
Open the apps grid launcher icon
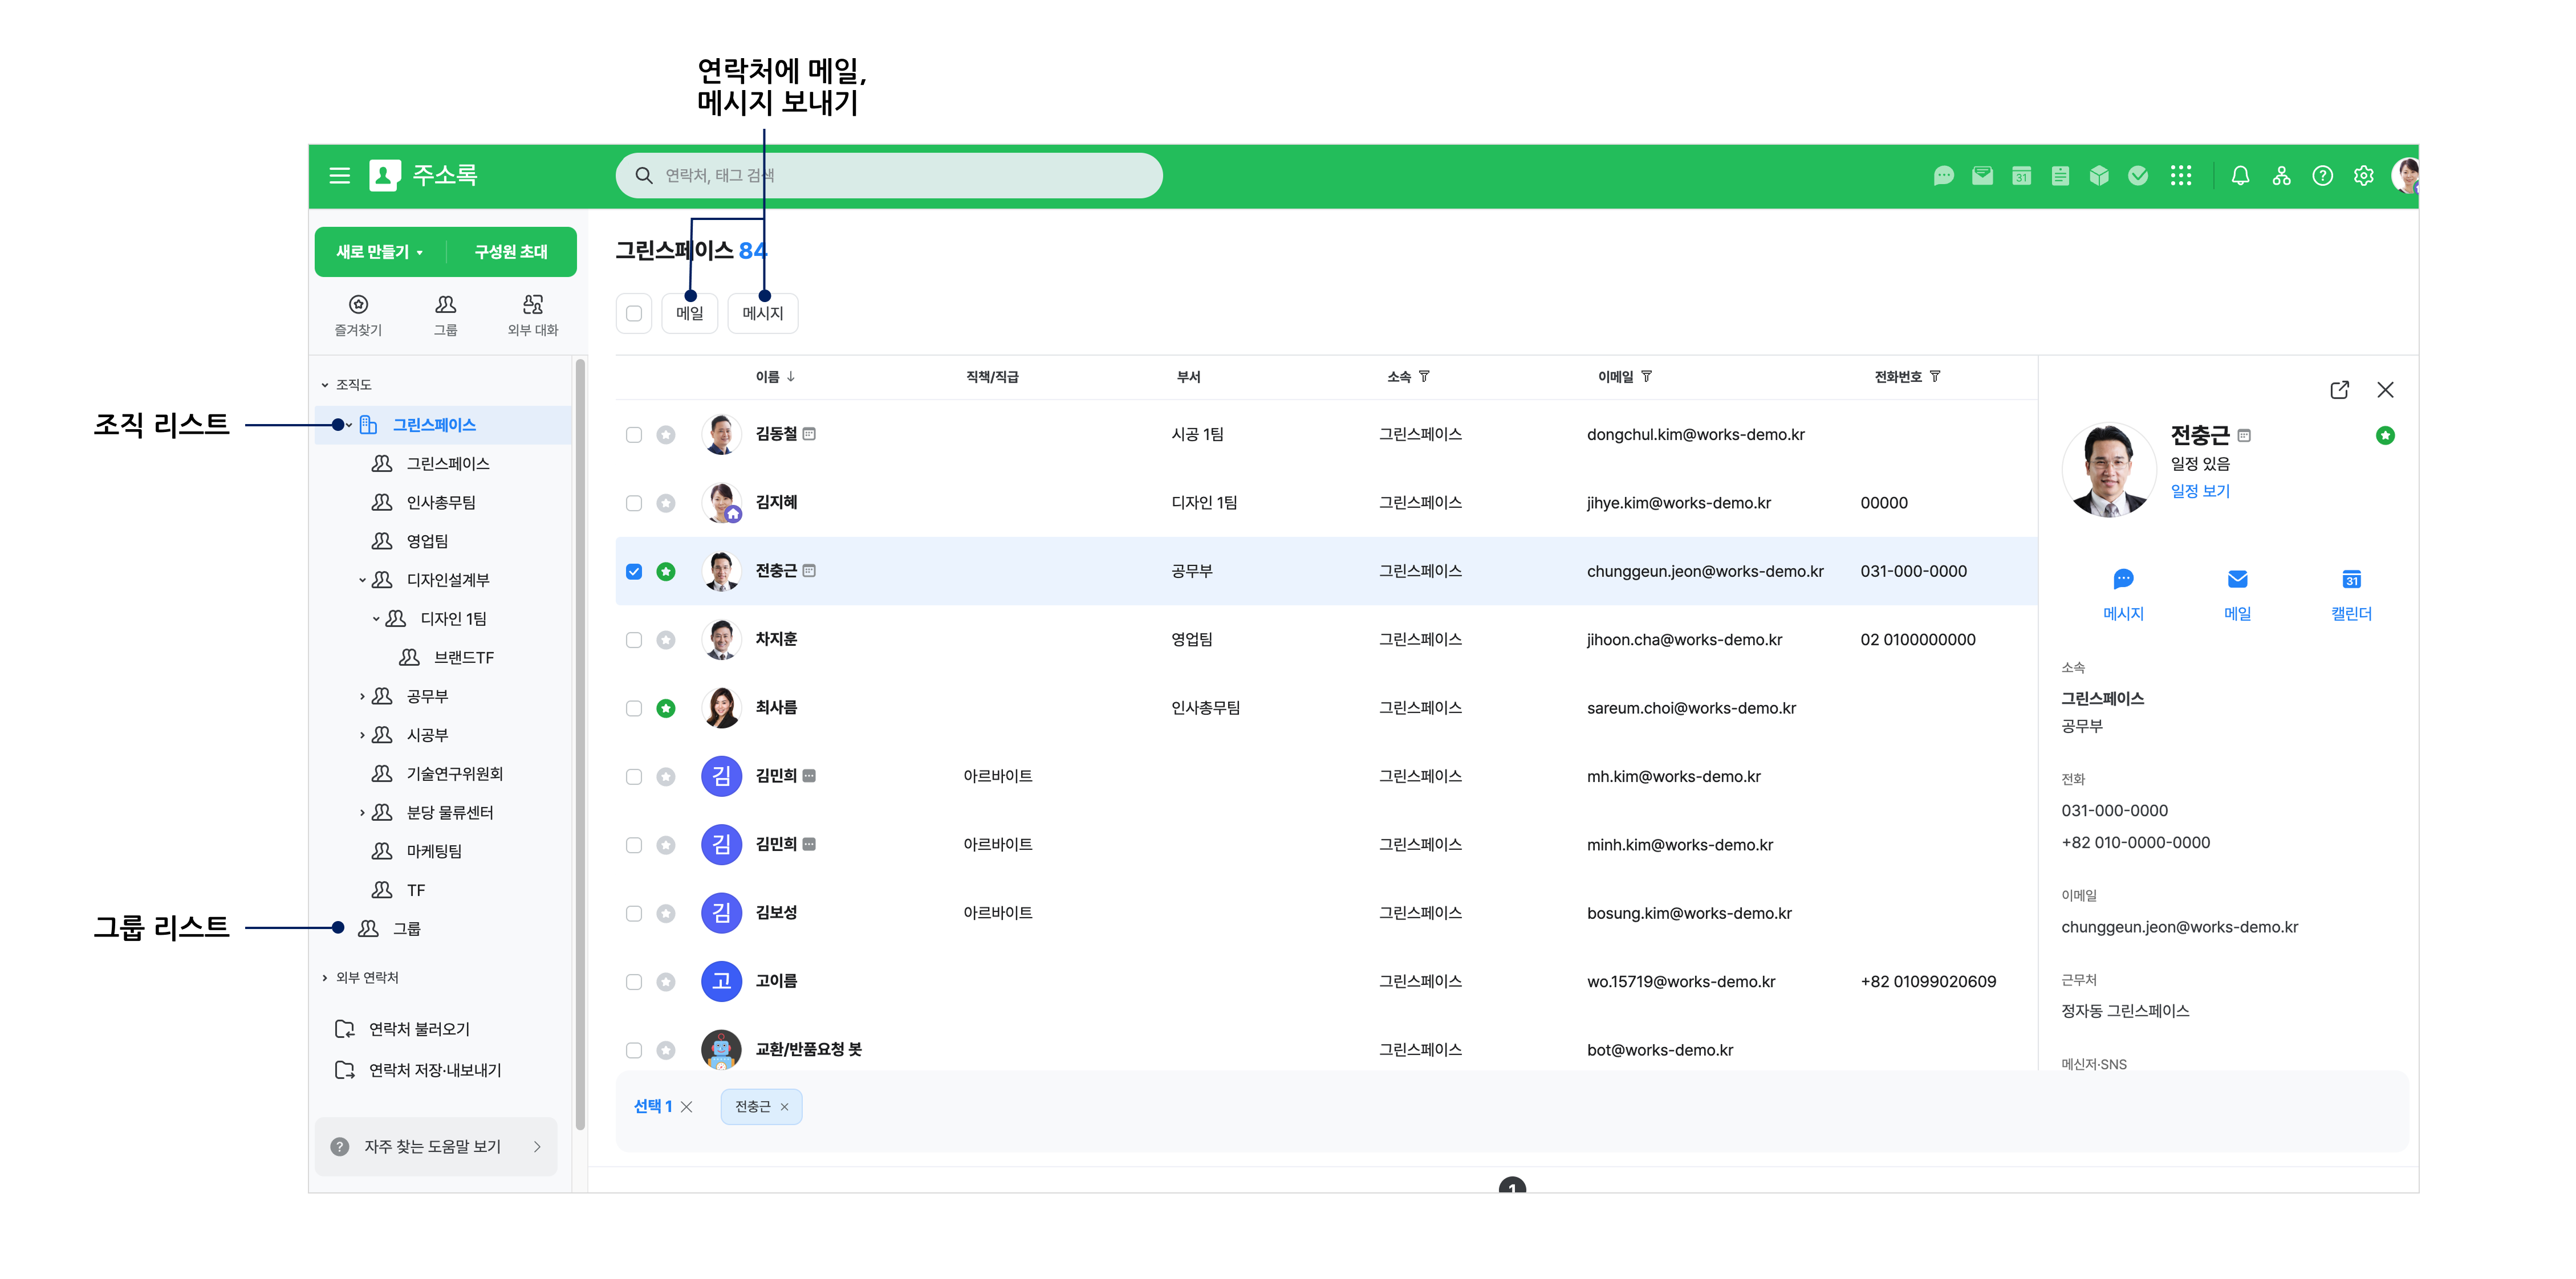pos(2180,176)
